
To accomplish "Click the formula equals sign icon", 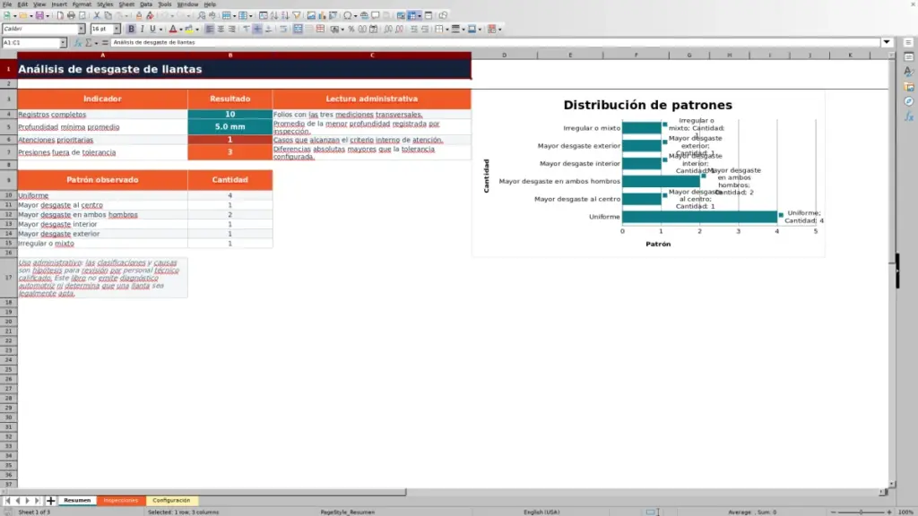I will click(x=105, y=43).
